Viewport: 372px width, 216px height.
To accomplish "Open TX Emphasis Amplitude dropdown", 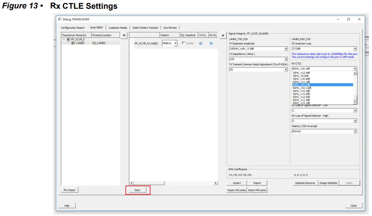I will tap(286, 48).
